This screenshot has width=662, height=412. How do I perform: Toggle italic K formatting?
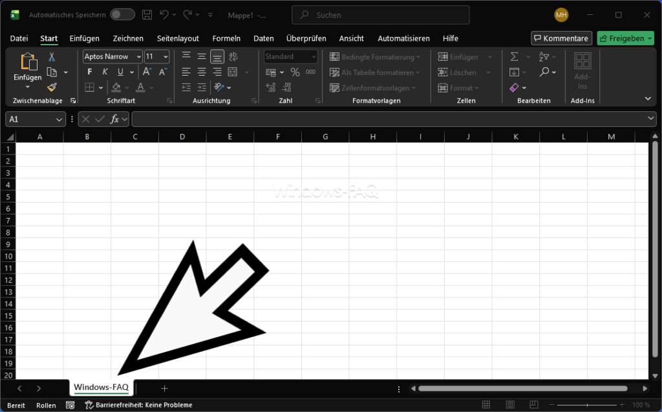point(105,72)
